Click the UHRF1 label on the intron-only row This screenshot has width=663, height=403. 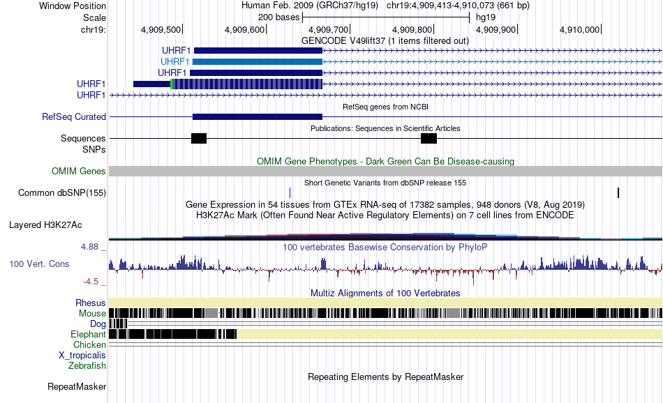(91, 95)
